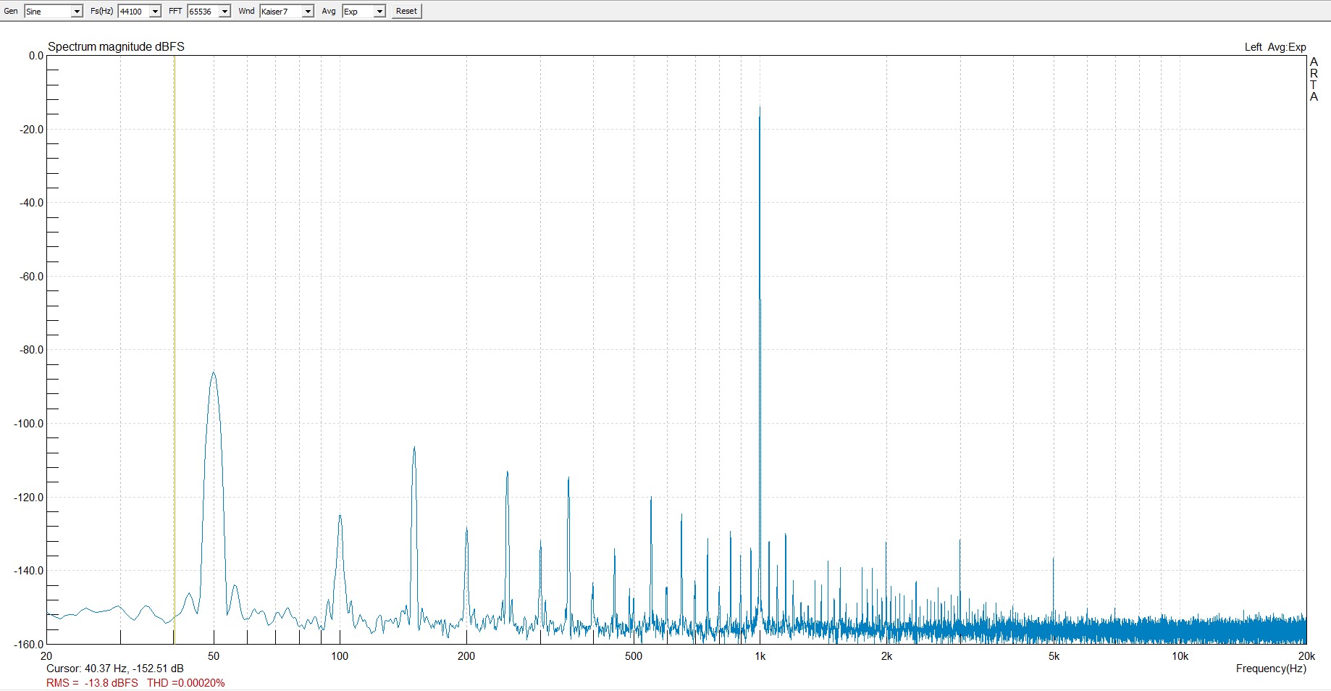Click the 100 Hz frequency axis label
The width and height of the screenshot is (1331, 691).
(340, 656)
